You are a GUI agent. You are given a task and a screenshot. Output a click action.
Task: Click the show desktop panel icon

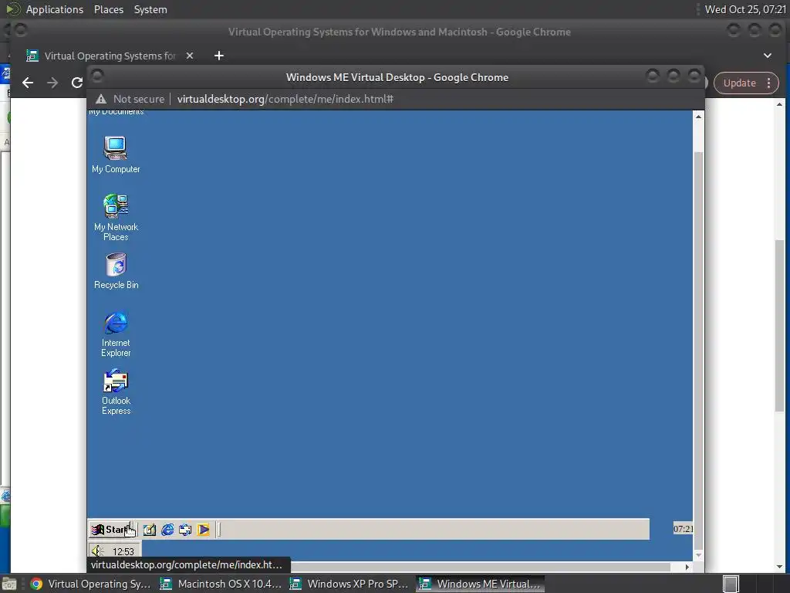[9, 584]
